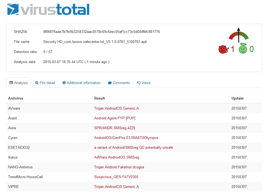Click the VIPRE antivirus name

coord(13,187)
